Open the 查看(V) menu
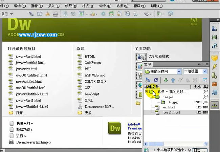The image size is (220, 152). (37, 6)
